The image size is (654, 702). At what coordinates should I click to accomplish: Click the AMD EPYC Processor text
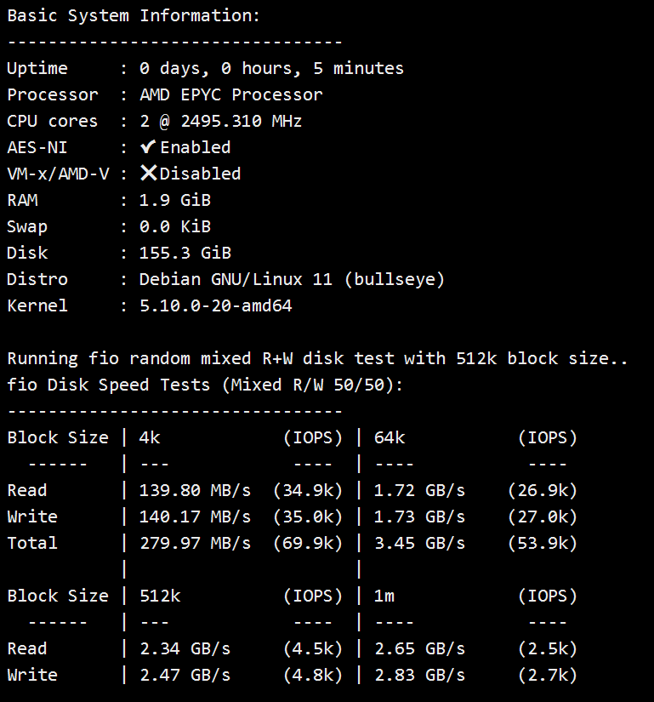tap(230, 95)
